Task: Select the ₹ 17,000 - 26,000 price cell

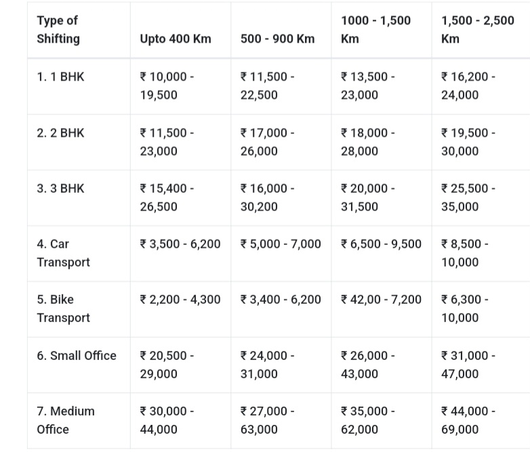Action: 267,142
